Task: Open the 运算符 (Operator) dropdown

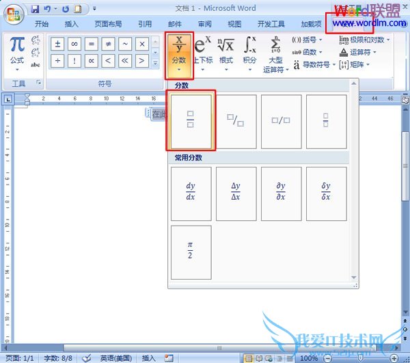Action: [x=357, y=52]
